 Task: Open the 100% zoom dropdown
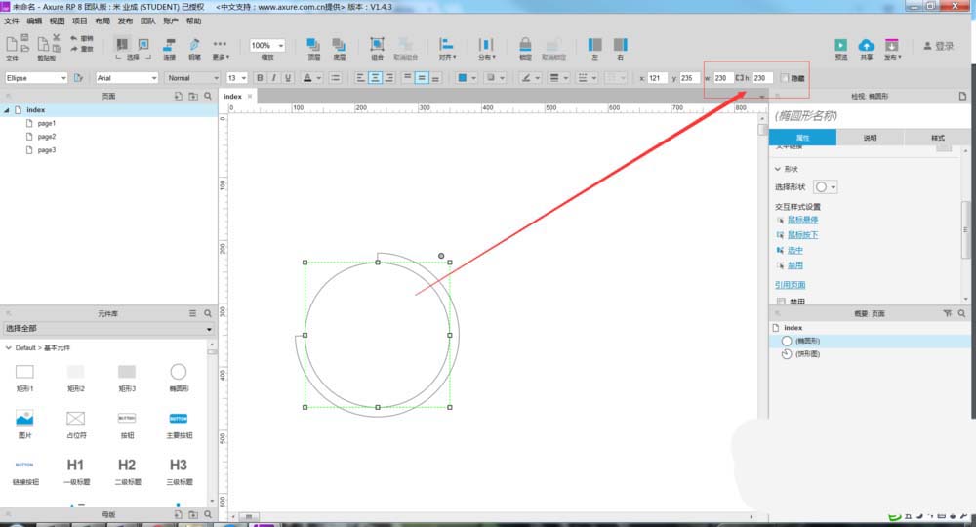(267, 46)
